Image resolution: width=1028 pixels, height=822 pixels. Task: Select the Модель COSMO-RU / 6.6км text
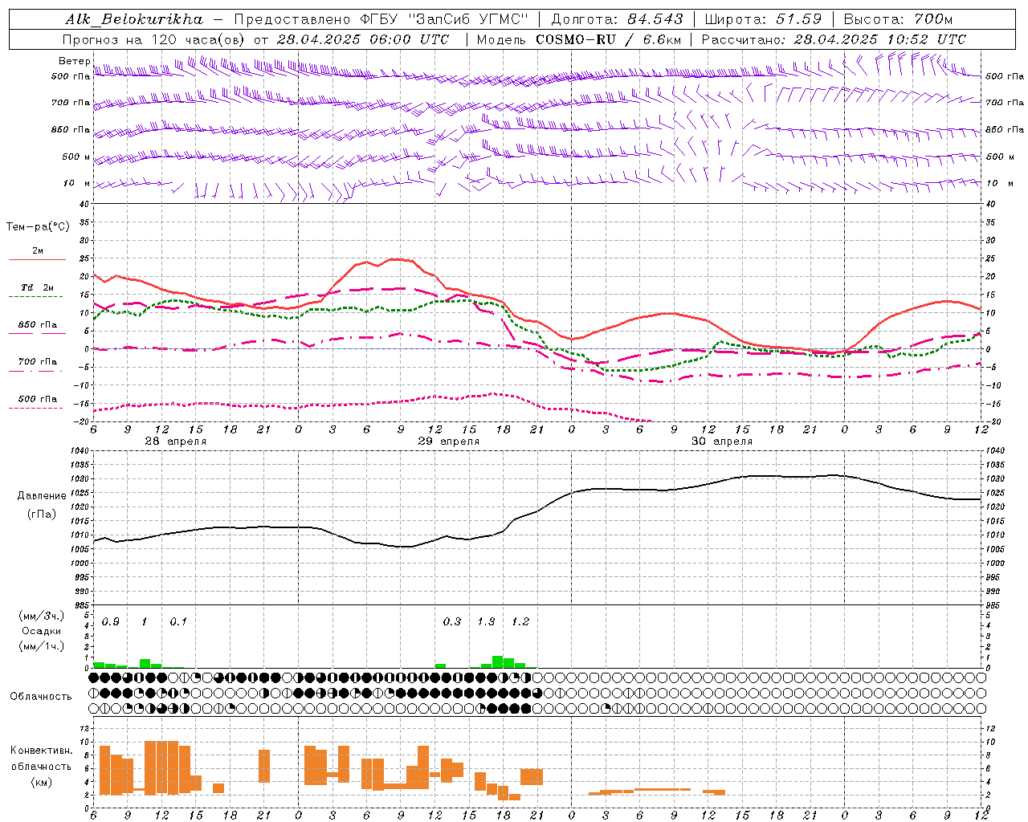pos(578,39)
